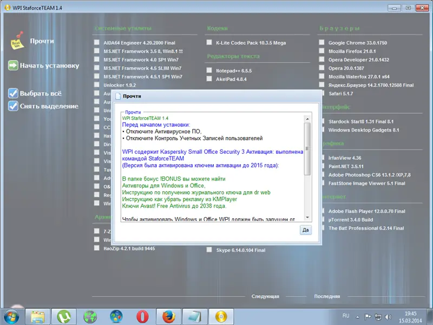Click the taskbar clock showing 19:45
The width and height of the screenshot is (433, 325).
pos(410,317)
